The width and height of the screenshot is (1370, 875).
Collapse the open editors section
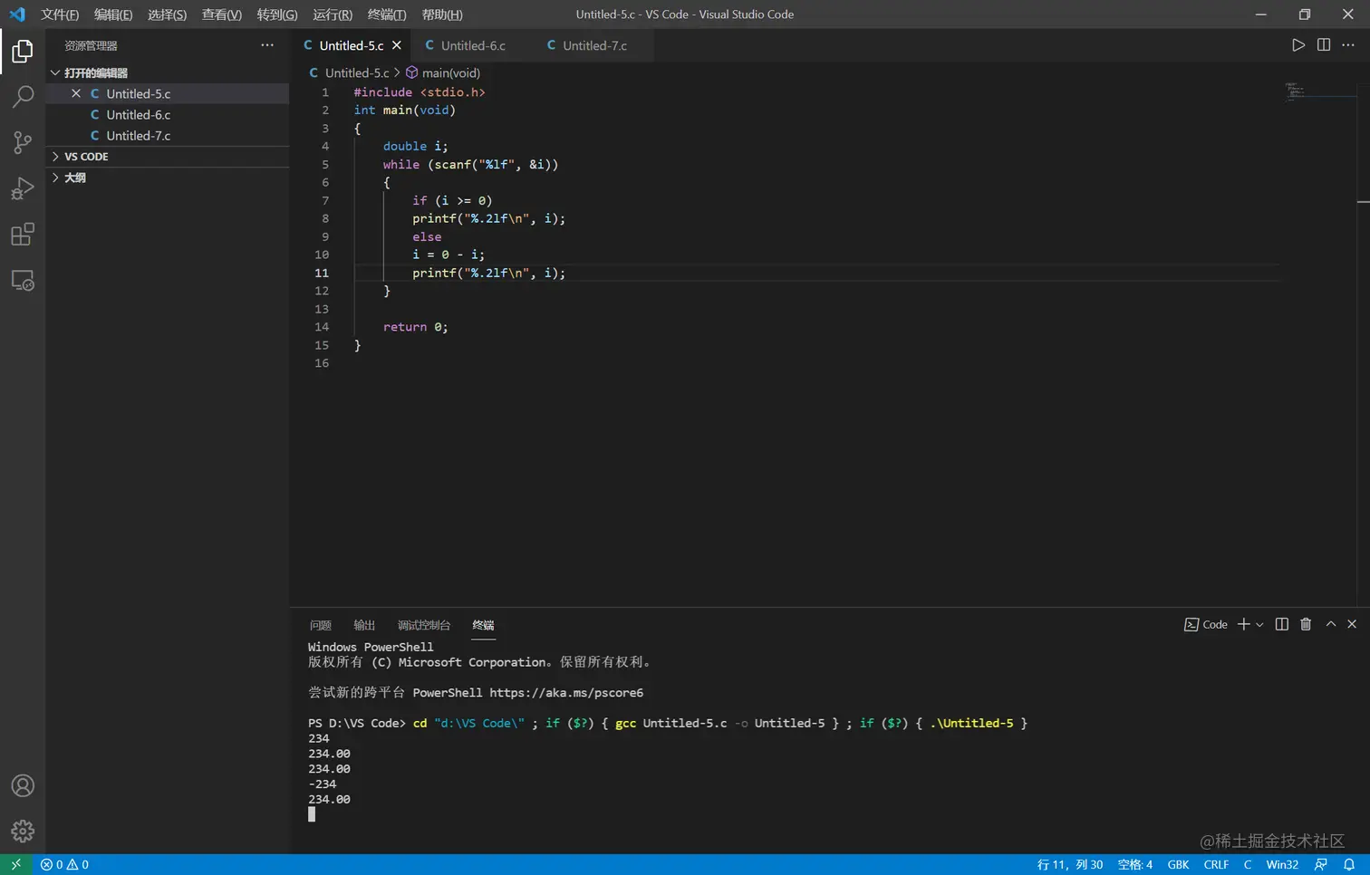55,72
